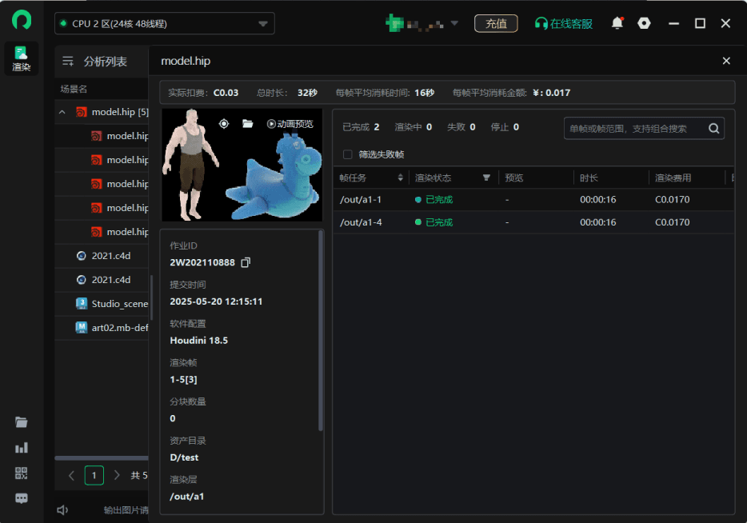Click the copy job ID icon

coord(246,262)
